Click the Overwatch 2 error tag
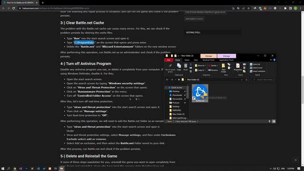This screenshot has height=171, width=304. (x=194, y=19)
